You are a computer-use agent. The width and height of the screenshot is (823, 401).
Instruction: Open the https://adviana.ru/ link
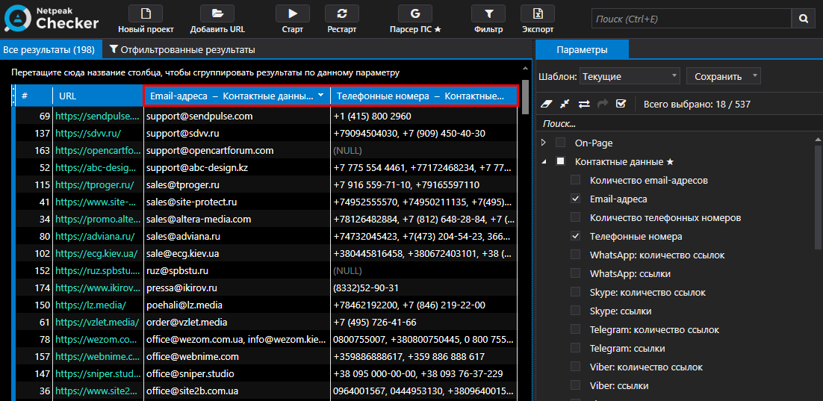pos(95,236)
